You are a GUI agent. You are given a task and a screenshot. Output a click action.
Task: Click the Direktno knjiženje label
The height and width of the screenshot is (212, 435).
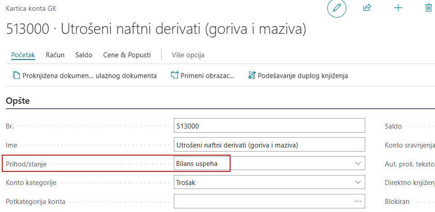tap(409, 183)
